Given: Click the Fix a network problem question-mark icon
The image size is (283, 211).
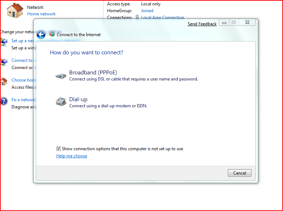Looking at the screenshot, I should (4, 101).
